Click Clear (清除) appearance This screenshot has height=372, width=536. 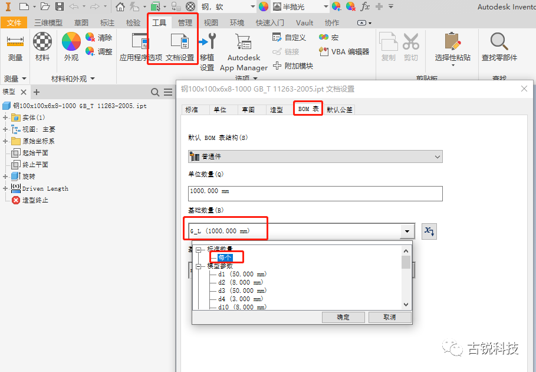[x=99, y=37]
